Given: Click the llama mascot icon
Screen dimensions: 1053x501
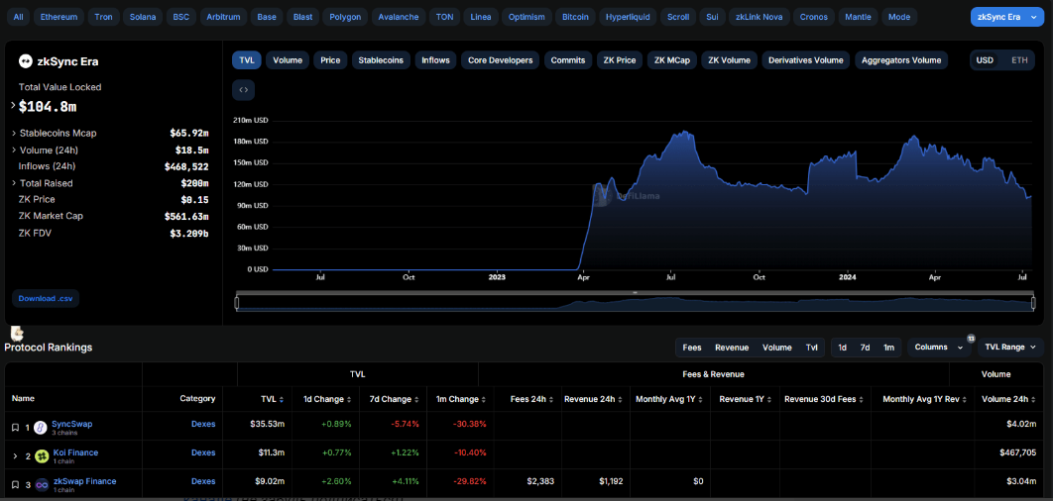Looking at the screenshot, I should (17, 333).
